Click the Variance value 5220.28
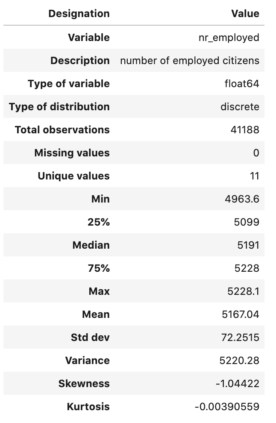Viewport: 276px width, 423px height. 239,361
